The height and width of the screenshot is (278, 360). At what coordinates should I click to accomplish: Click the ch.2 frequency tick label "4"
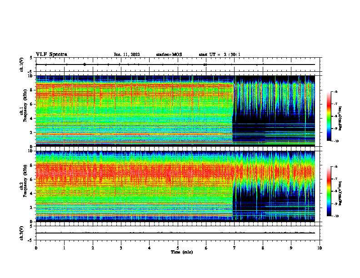pyautogui.click(x=31, y=194)
